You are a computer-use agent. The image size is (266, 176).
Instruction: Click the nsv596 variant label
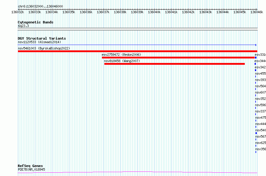pos(261,105)
